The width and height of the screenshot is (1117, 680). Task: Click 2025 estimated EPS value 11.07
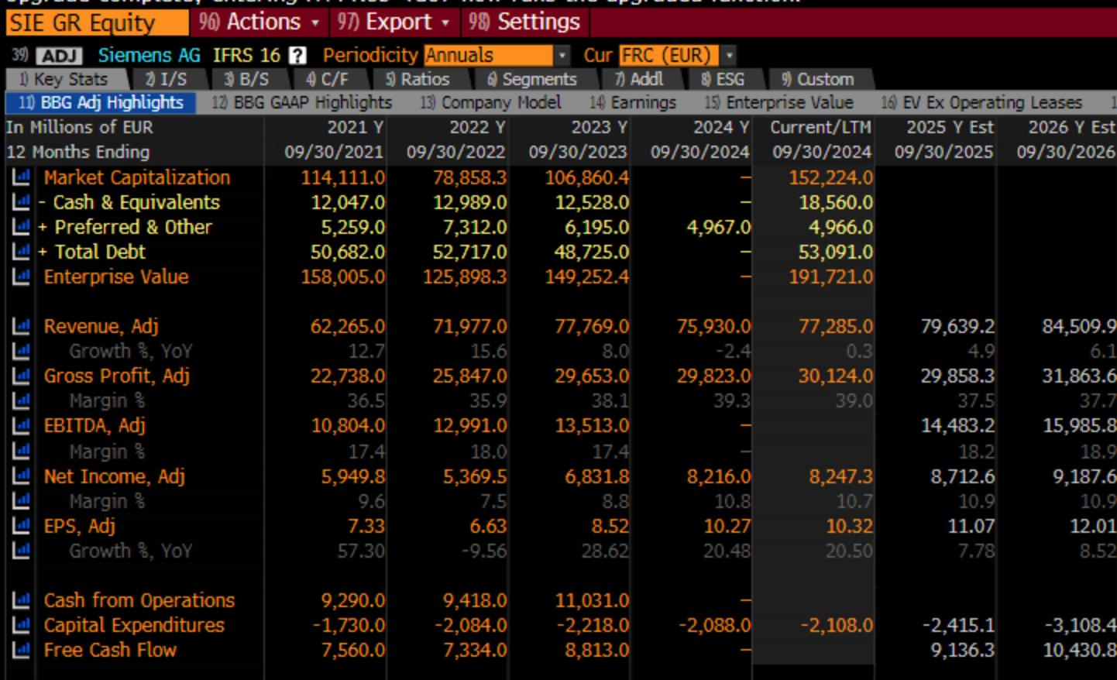coord(971,526)
